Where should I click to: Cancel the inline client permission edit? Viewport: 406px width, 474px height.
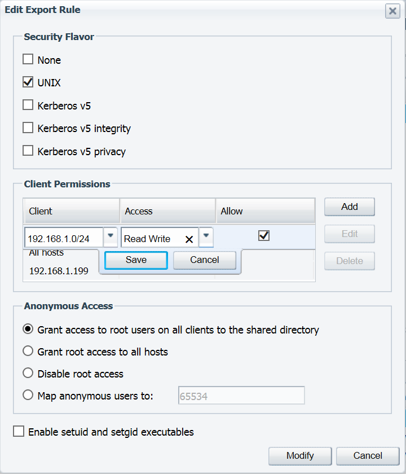tap(205, 260)
